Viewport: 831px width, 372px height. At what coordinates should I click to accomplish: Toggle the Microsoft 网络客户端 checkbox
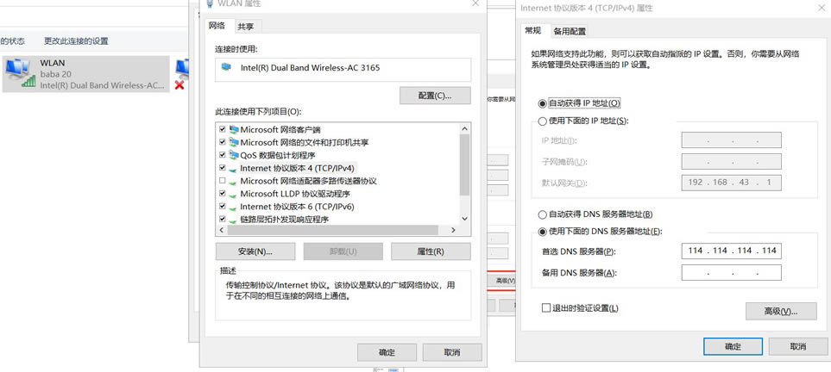pyautogui.click(x=222, y=129)
